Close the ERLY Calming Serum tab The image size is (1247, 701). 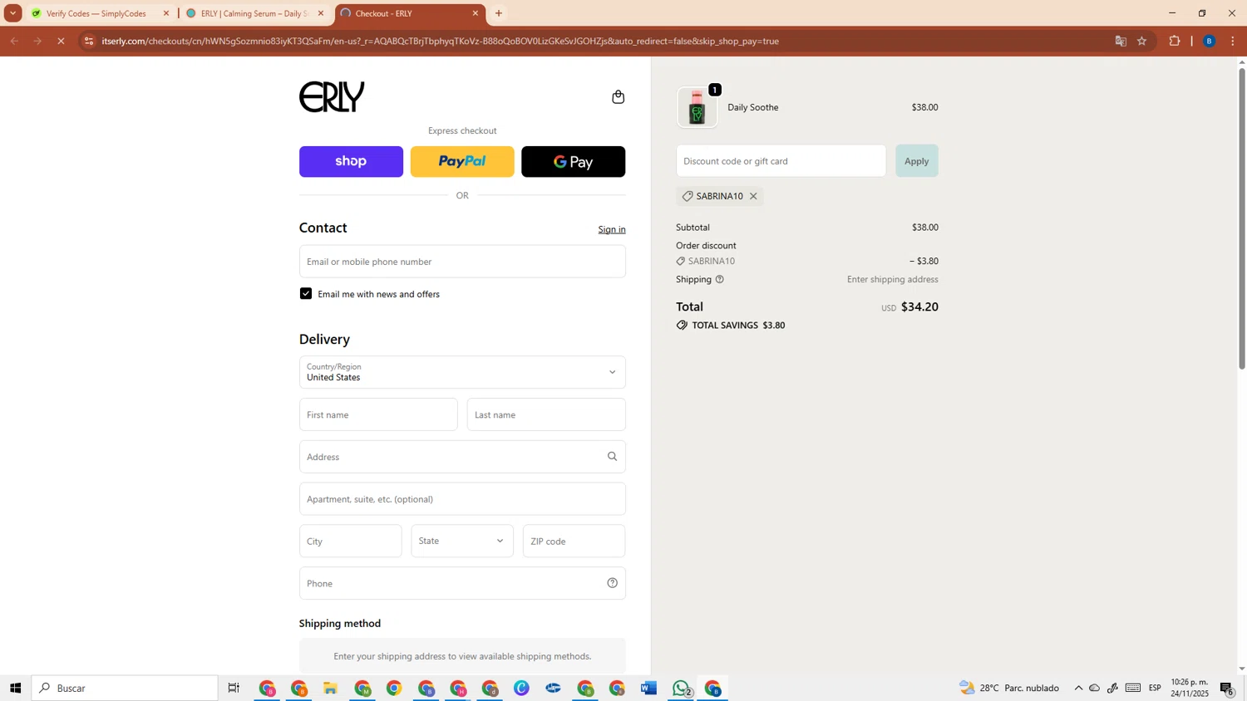pyautogui.click(x=321, y=13)
